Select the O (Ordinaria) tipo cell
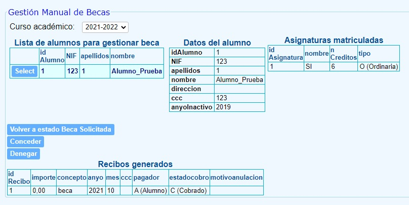 pyautogui.click(x=378, y=67)
